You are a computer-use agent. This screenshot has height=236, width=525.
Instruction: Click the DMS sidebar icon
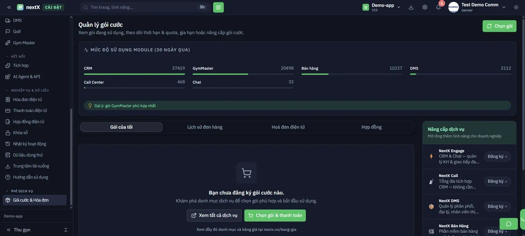coord(8,21)
